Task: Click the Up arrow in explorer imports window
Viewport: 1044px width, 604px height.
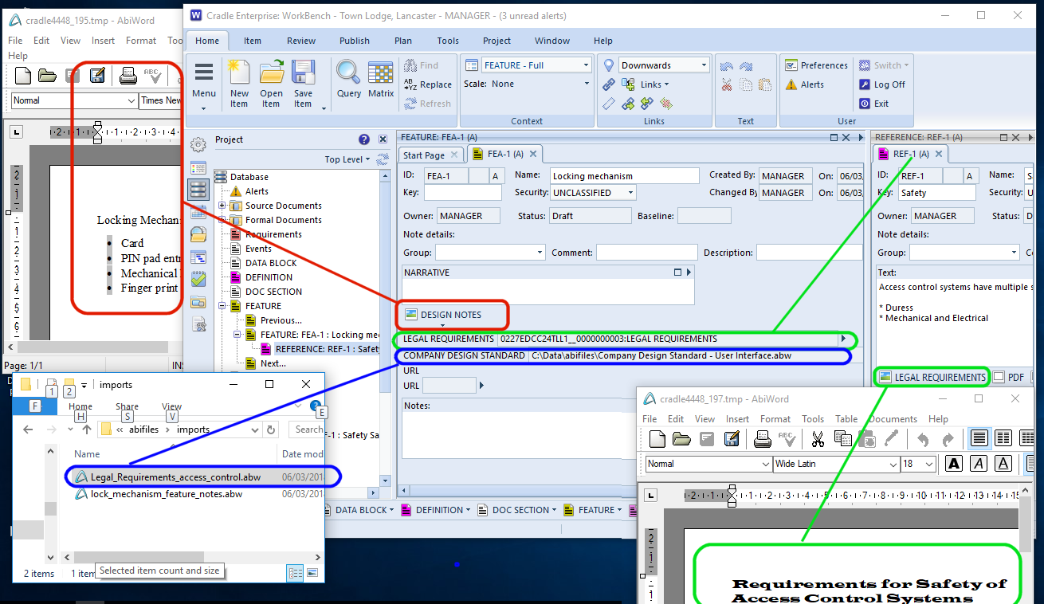Action: tap(87, 429)
